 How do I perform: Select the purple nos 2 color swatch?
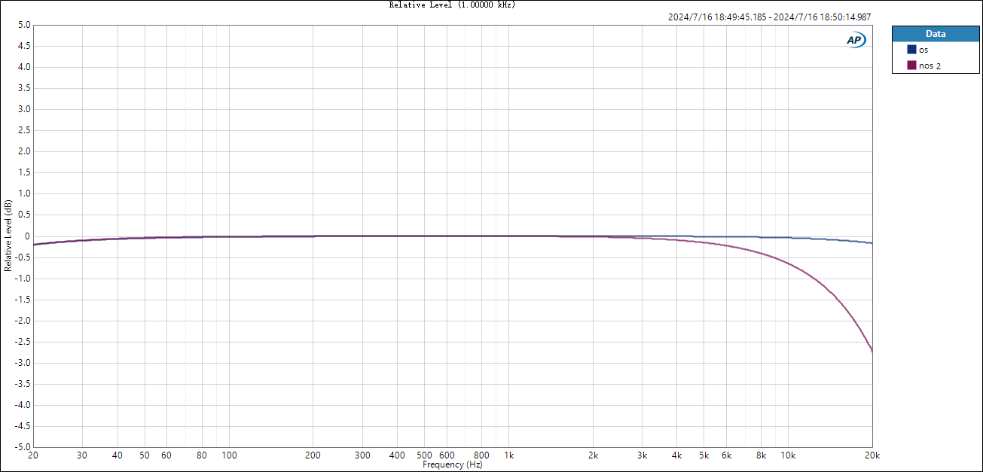pos(911,65)
